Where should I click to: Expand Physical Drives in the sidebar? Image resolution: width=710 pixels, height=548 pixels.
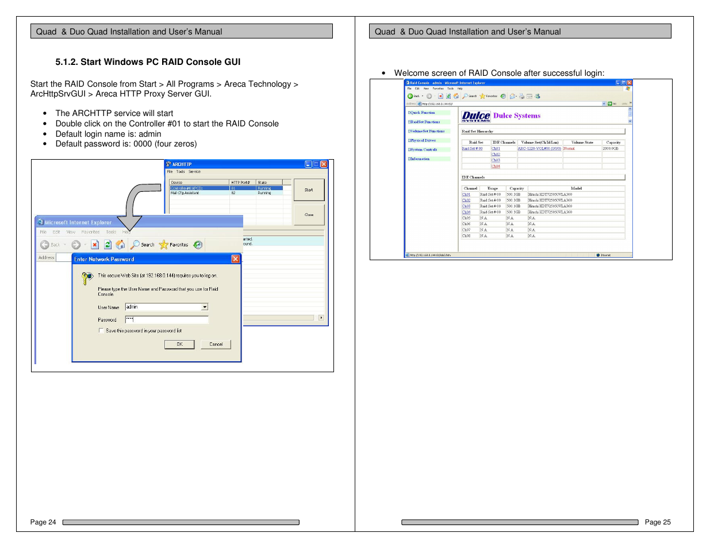point(422,140)
